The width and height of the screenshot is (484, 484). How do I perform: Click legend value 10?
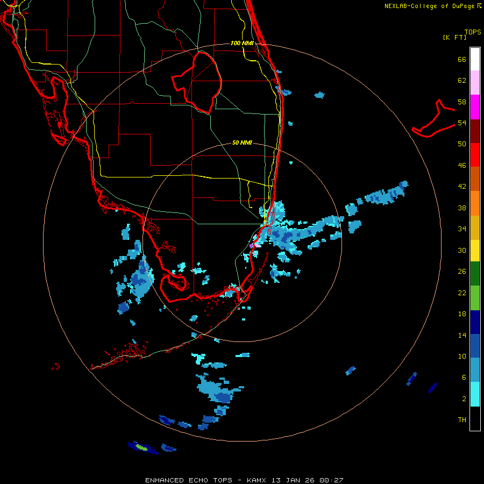point(462,357)
